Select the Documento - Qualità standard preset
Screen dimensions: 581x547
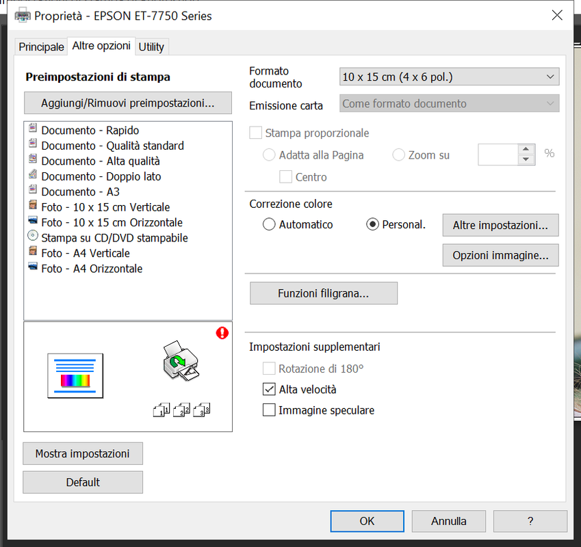pyautogui.click(x=113, y=146)
